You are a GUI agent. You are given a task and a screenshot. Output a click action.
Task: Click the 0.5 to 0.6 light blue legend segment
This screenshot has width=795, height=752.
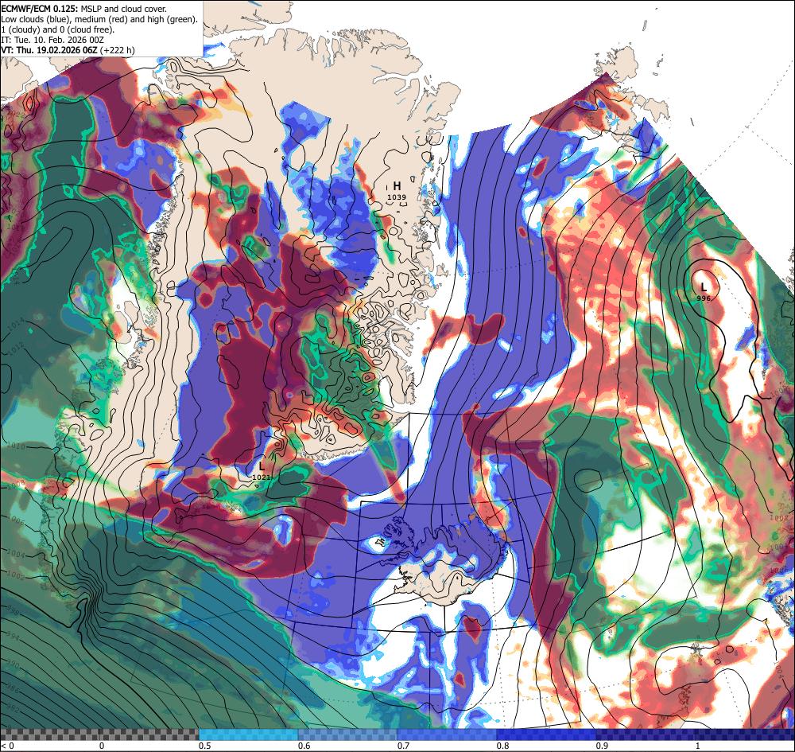[x=248, y=734]
